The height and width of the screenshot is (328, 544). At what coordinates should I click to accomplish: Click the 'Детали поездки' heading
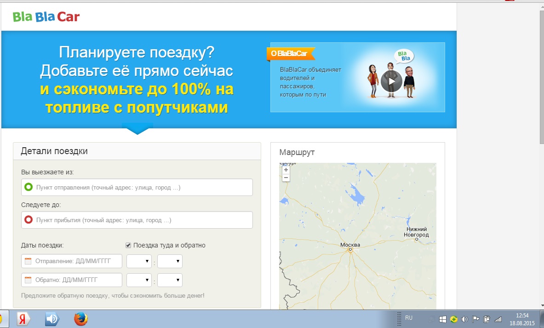pyautogui.click(x=54, y=151)
